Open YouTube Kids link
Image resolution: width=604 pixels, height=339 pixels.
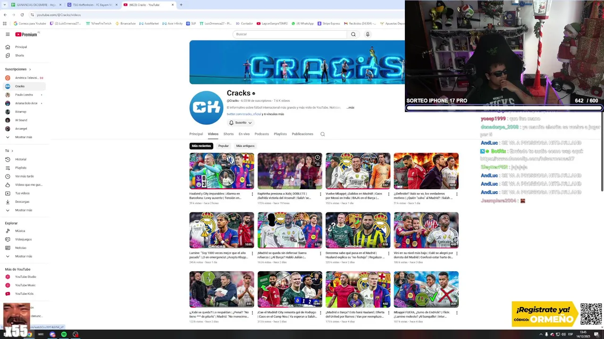pos(24,294)
